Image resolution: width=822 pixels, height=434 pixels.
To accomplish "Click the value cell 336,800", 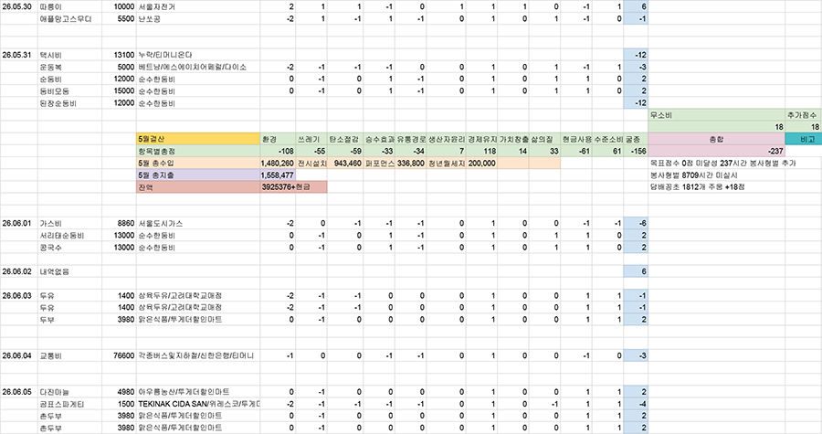I will pos(411,163).
